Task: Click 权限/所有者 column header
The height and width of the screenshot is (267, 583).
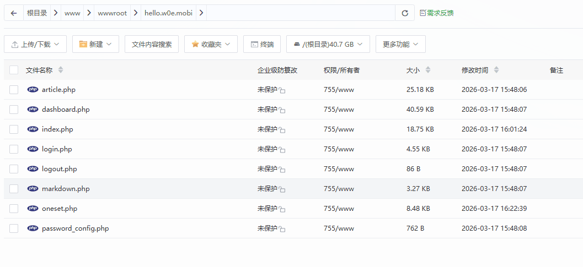Action: click(341, 70)
